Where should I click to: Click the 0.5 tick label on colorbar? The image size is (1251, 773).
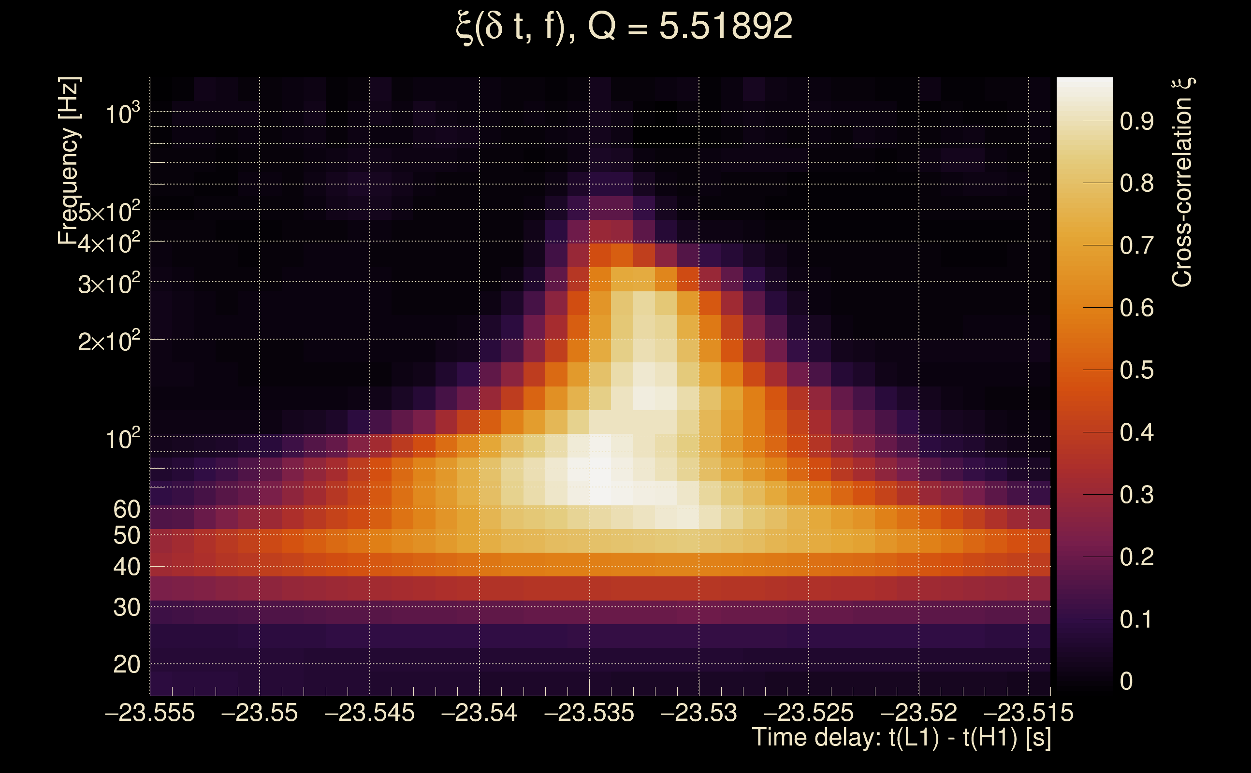1136,371
